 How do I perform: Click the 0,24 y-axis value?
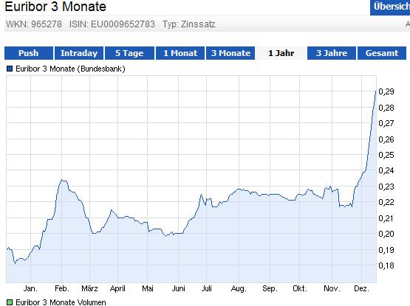386,170
